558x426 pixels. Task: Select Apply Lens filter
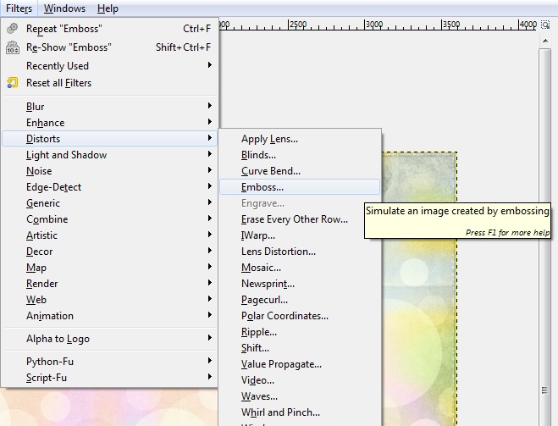click(x=300, y=138)
